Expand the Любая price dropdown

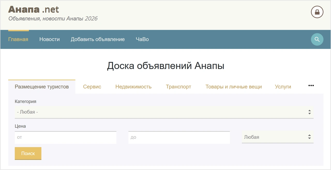(277, 137)
